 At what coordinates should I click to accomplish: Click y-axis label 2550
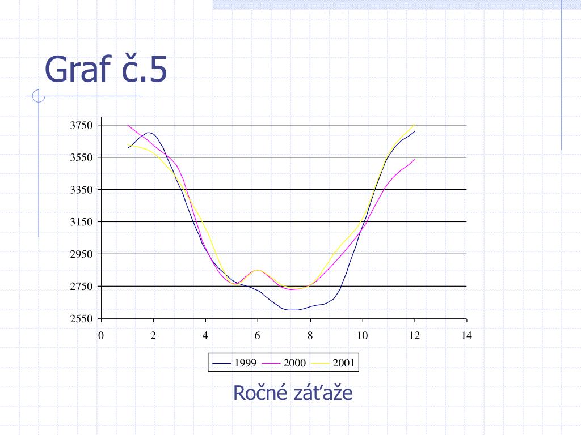click(81, 318)
